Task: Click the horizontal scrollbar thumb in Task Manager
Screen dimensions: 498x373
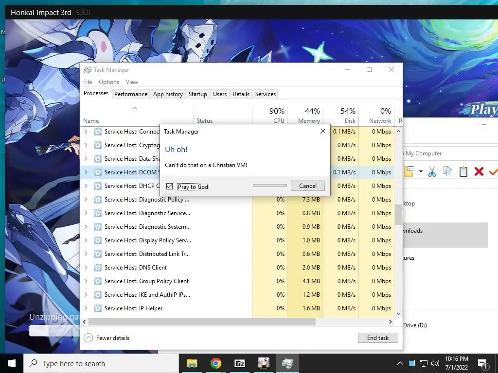Action: [202, 322]
